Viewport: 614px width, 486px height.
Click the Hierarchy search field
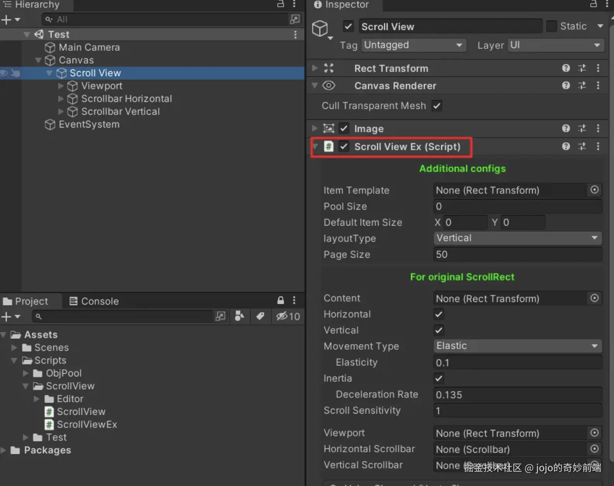165,19
